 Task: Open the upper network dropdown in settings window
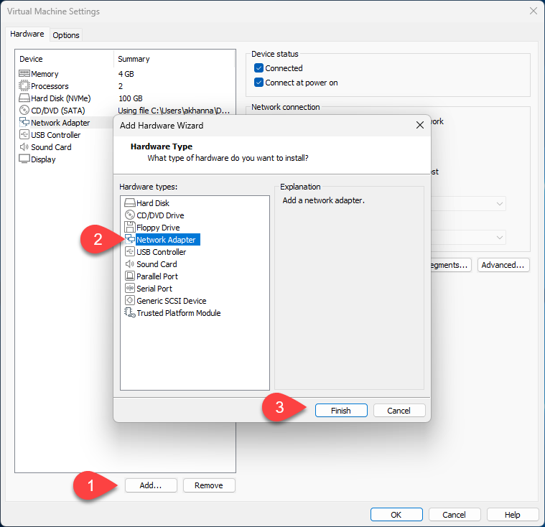pyautogui.click(x=468, y=204)
